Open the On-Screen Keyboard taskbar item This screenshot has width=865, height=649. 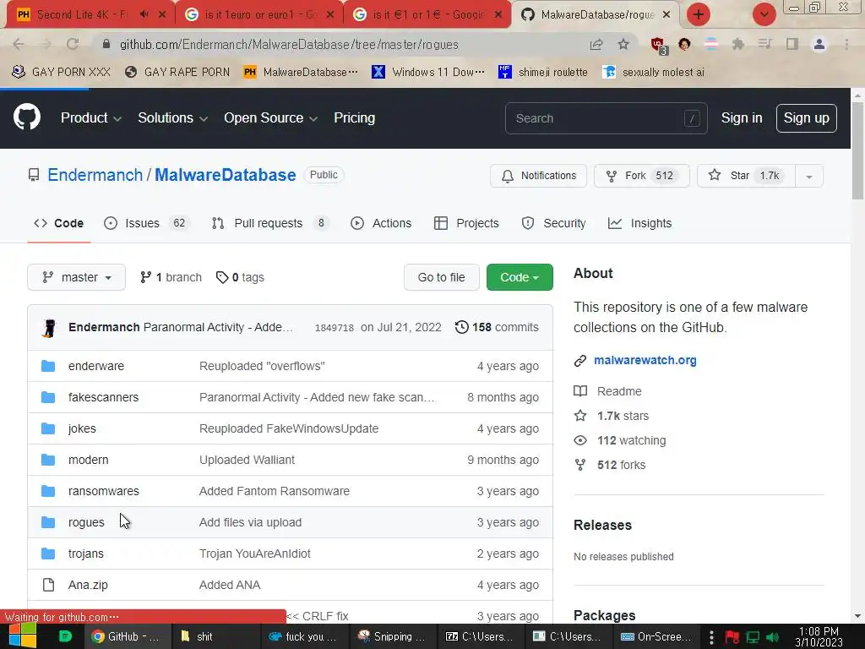657,636
